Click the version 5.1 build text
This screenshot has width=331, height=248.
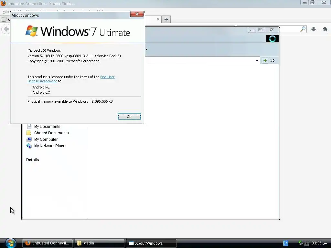74,56
